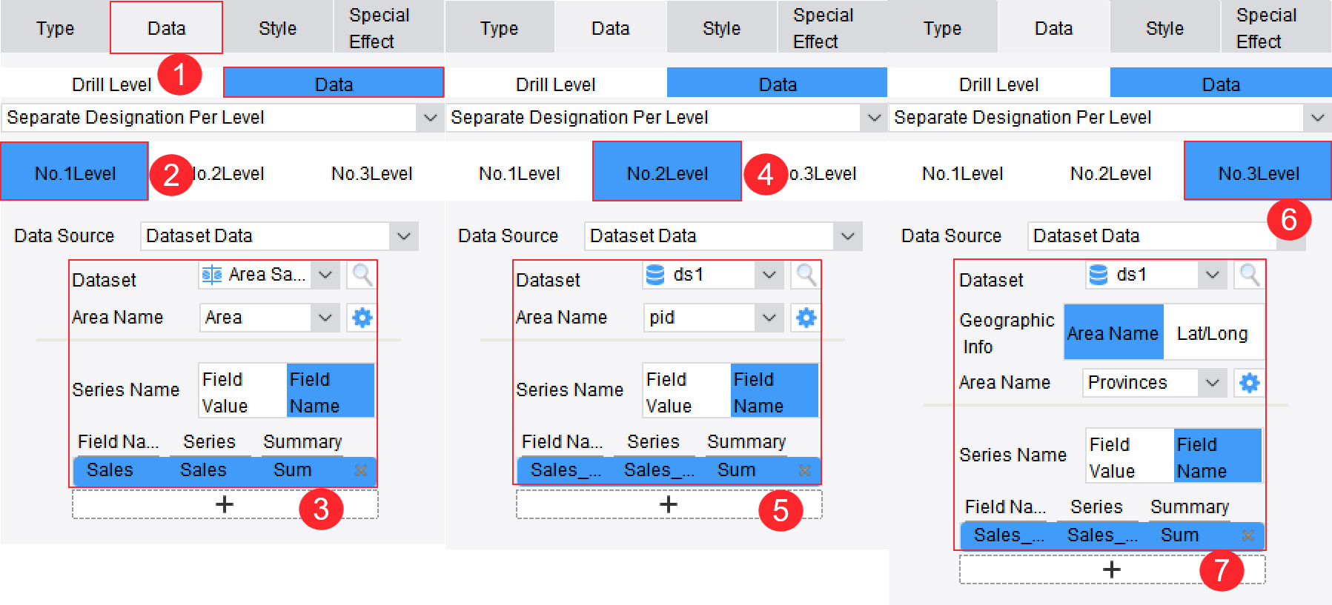Switch to Drill Level in left panel
This screenshot has height=605, width=1332.
(111, 84)
